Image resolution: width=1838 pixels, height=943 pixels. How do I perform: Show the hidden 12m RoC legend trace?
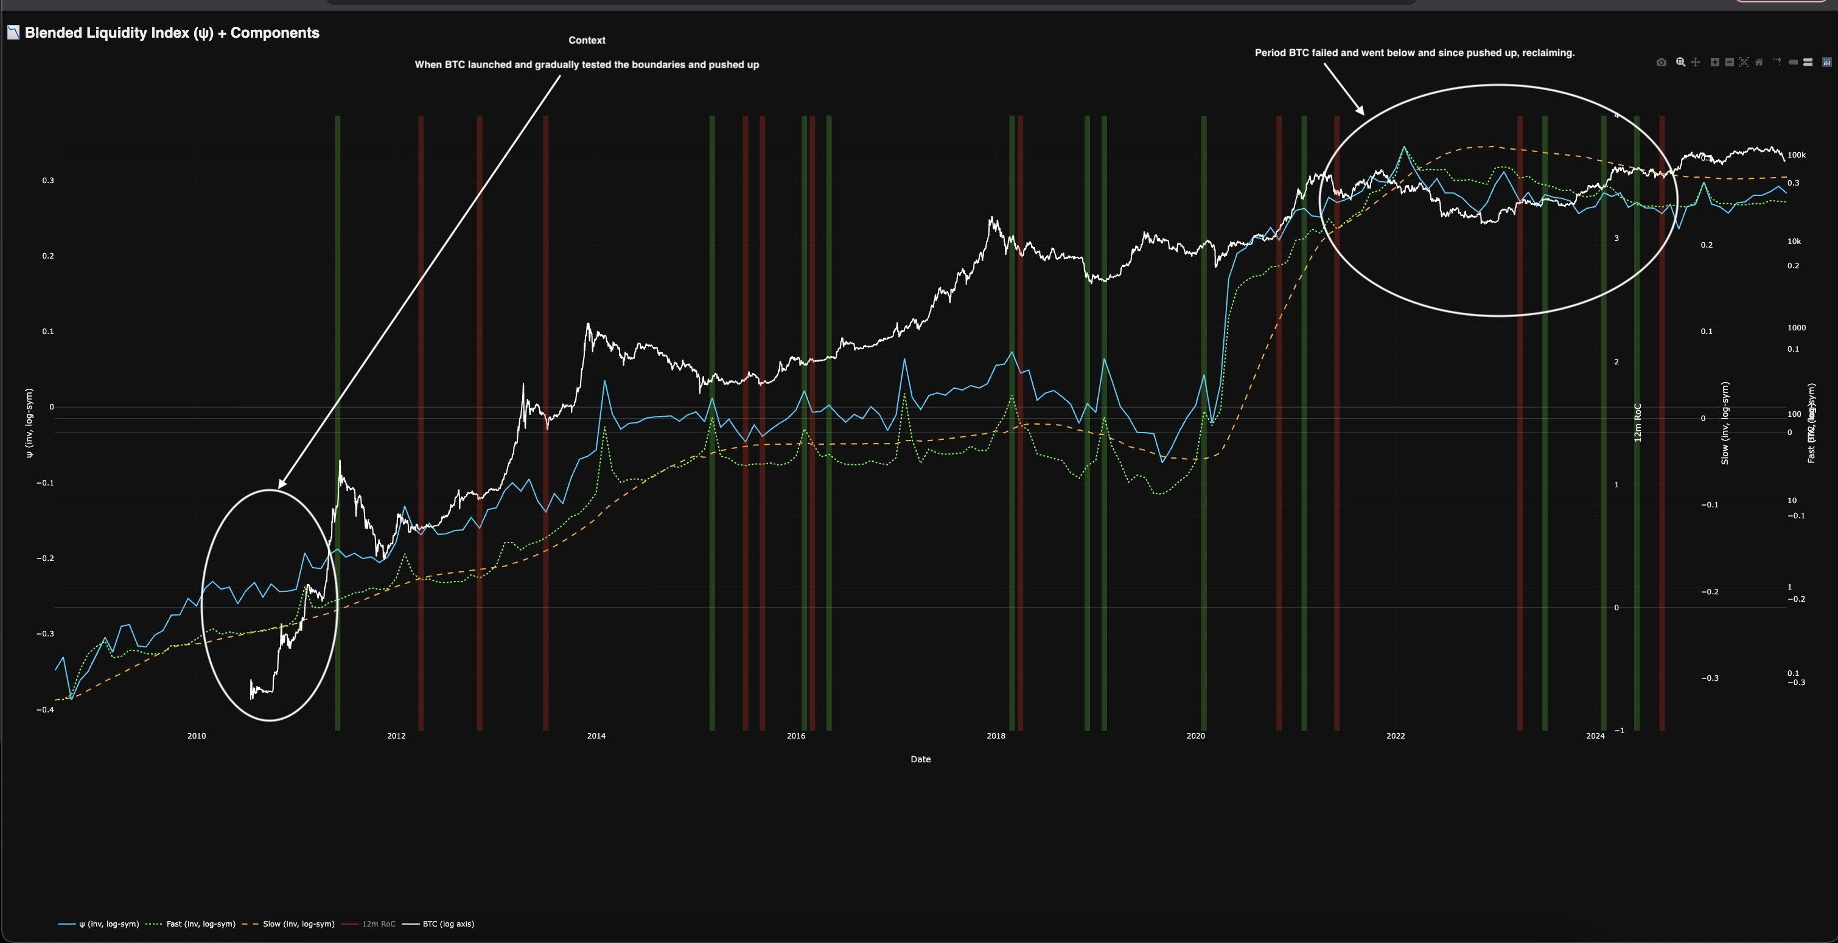pyautogui.click(x=368, y=924)
